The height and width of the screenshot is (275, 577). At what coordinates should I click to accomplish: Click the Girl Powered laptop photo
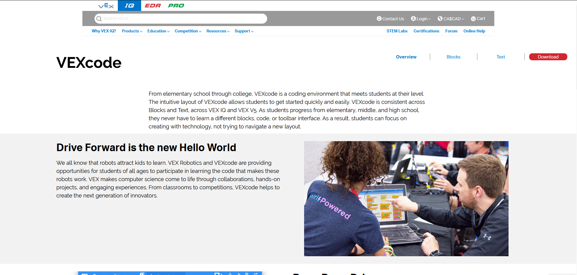click(406, 199)
